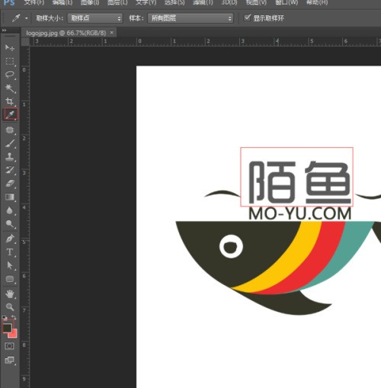381x388 pixels.
Task: Select the Rounded Rectangle shape tool
Action: (10, 279)
